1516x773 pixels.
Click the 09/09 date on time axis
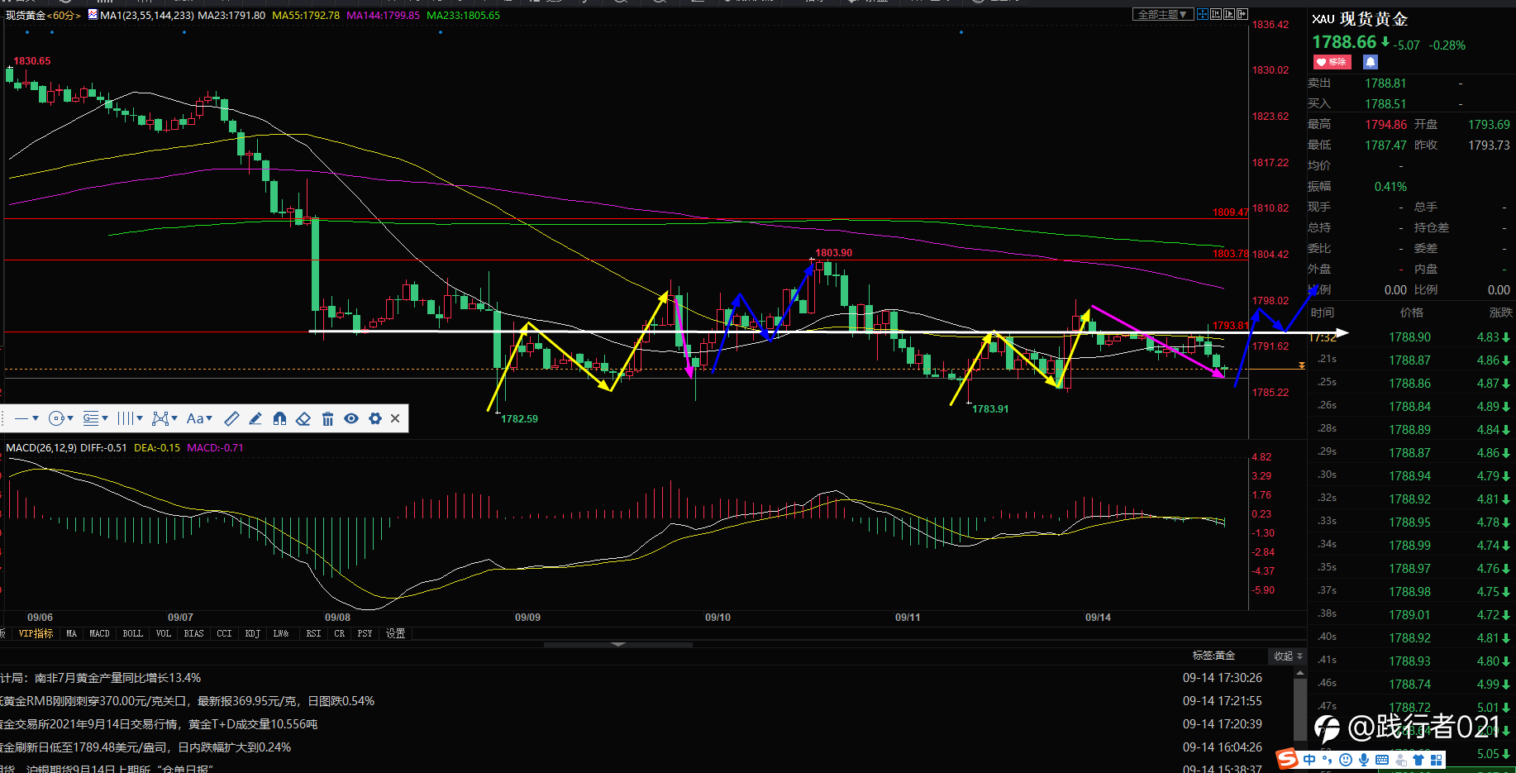click(x=527, y=618)
